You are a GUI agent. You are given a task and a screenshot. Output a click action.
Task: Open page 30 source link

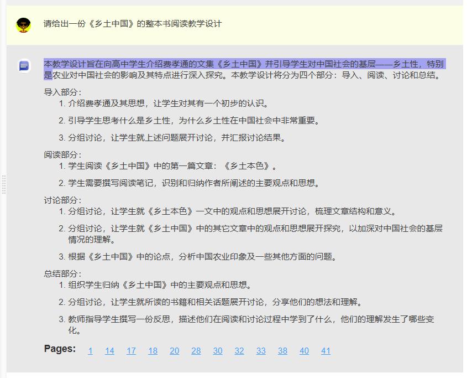217,351
